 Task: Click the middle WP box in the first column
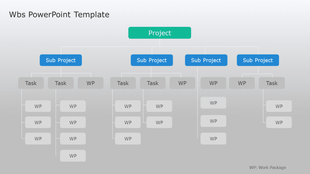[38, 122]
